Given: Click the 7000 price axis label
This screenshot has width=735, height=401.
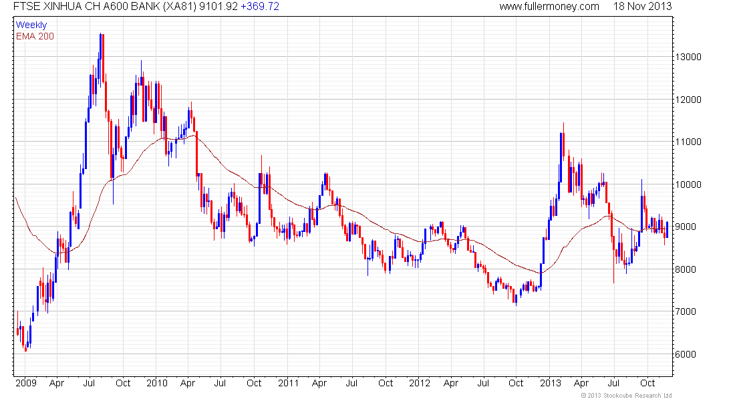Looking at the screenshot, I should click(x=686, y=311).
